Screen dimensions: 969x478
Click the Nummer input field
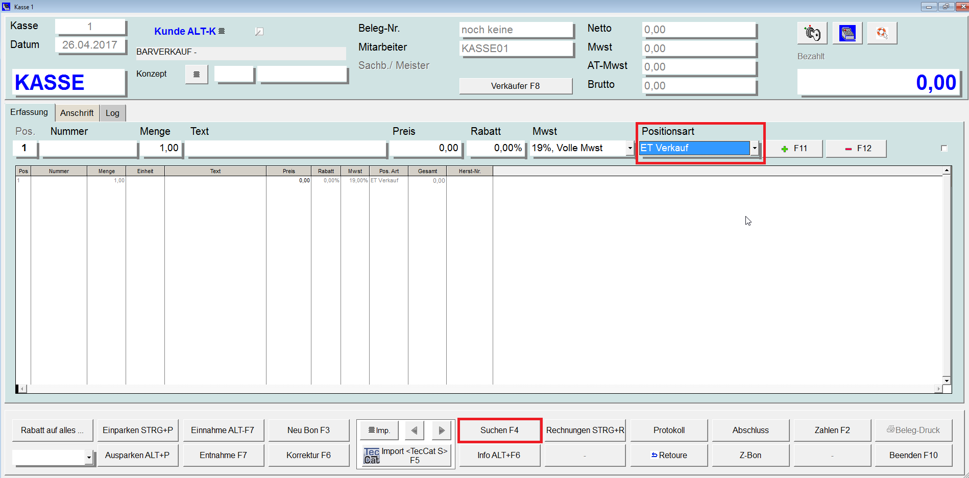click(89, 148)
